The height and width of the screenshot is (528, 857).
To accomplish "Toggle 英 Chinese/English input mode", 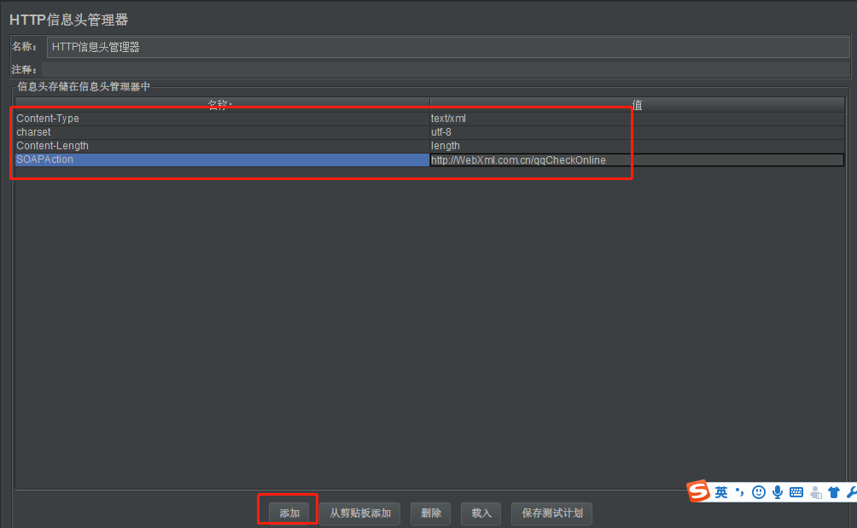I will tap(721, 492).
